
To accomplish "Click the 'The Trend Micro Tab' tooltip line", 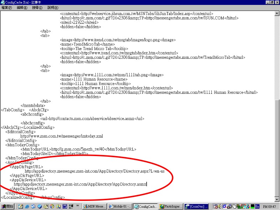I will [x=94, y=49].
